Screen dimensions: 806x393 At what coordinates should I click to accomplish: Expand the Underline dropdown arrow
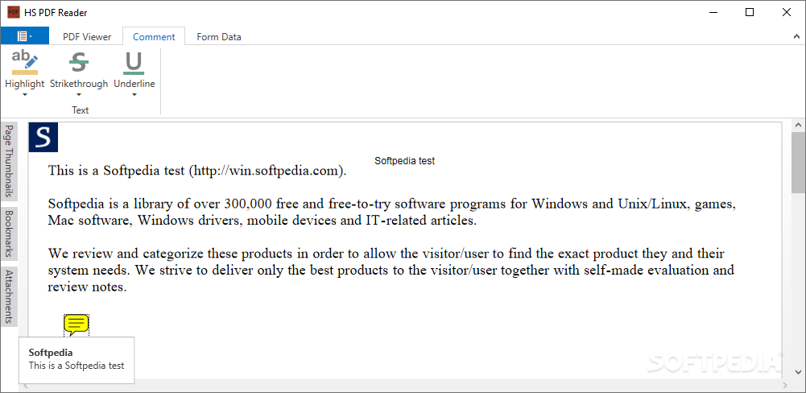pos(134,95)
